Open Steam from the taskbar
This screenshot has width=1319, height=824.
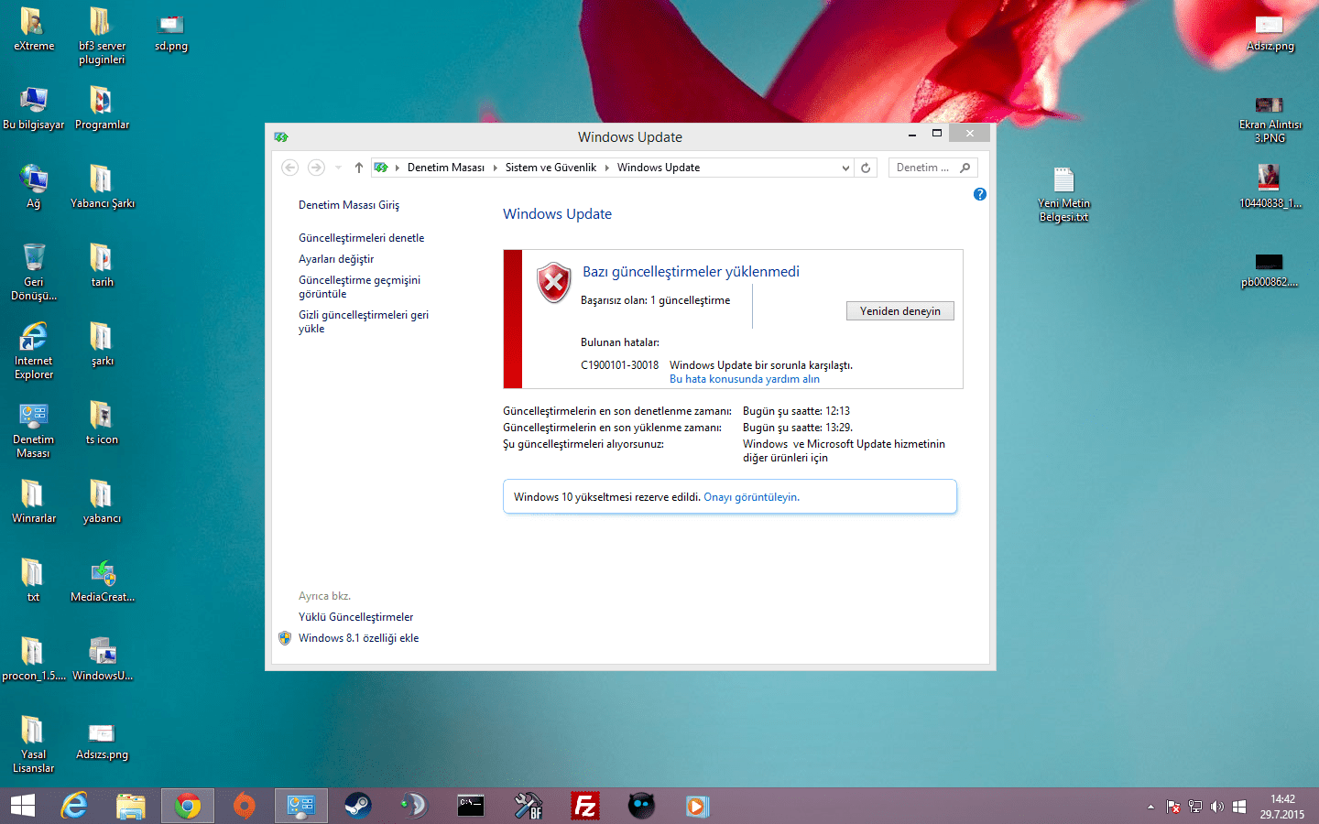(x=357, y=806)
